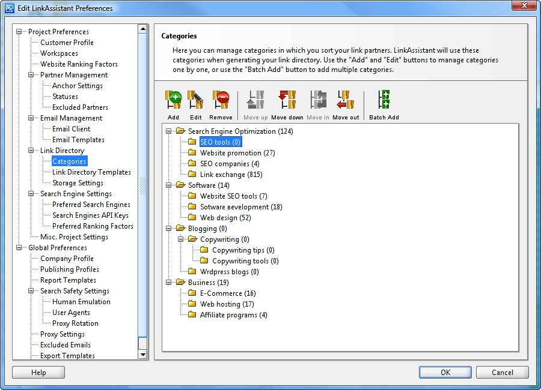Image resolution: width=541 pixels, height=390 pixels.
Task: Collapse the Search Engine Settings node
Action: (31, 193)
